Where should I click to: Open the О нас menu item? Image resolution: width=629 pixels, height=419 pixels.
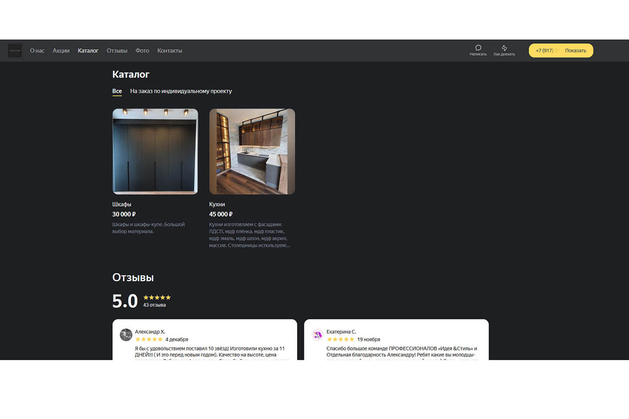[x=37, y=51]
